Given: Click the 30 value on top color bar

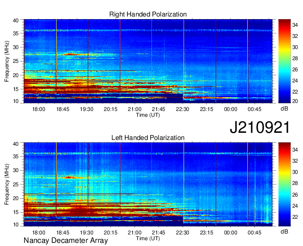Looking at the screenshot, I should (295, 47).
